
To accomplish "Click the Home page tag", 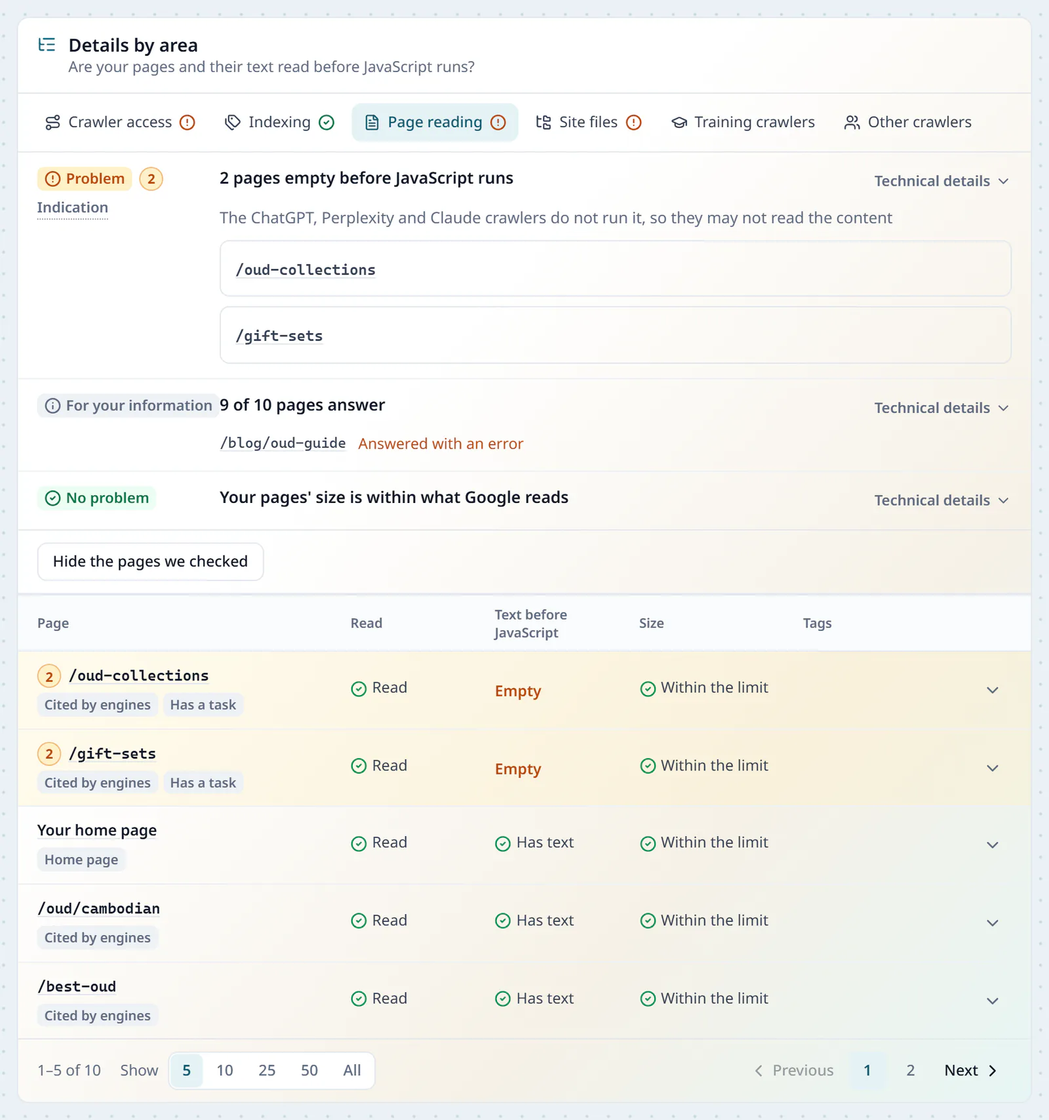I will pyautogui.click(x=81, y=860).
